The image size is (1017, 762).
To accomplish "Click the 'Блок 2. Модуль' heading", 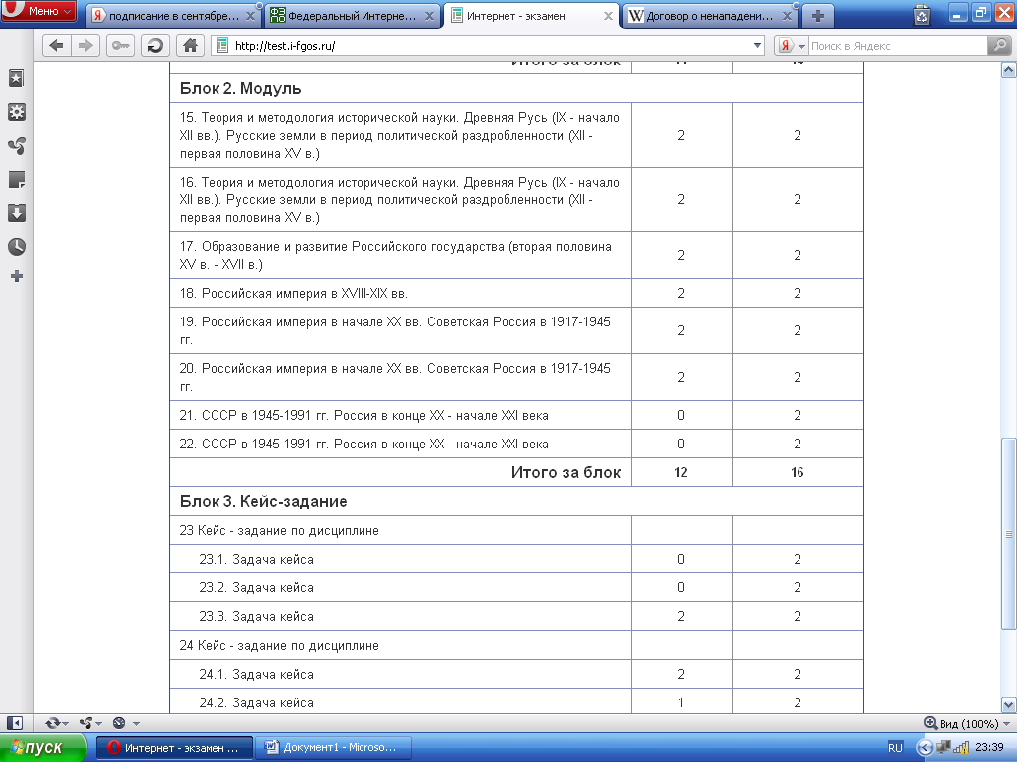I will [240, 88].
